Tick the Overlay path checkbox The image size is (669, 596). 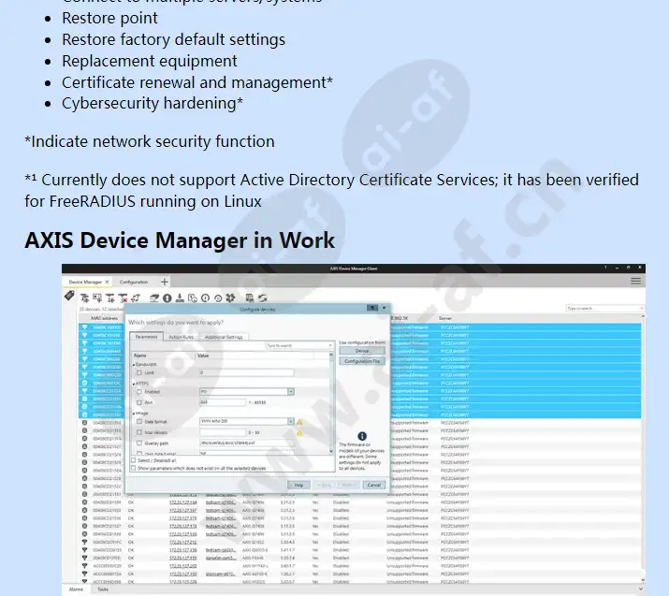139,443
